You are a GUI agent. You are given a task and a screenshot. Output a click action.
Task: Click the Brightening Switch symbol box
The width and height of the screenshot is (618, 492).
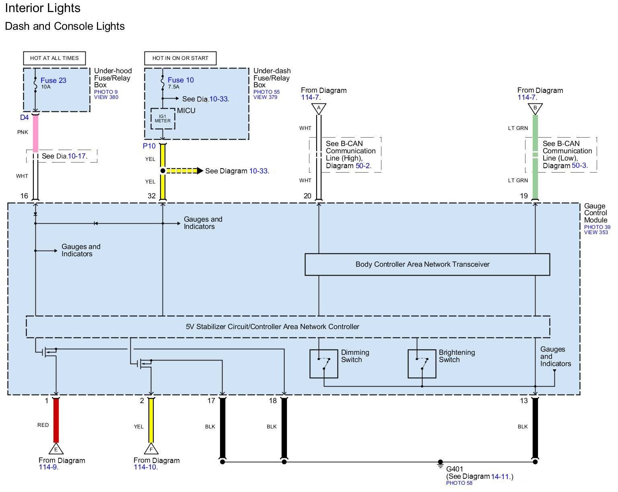pyautogui.click(x=422, y=364)
